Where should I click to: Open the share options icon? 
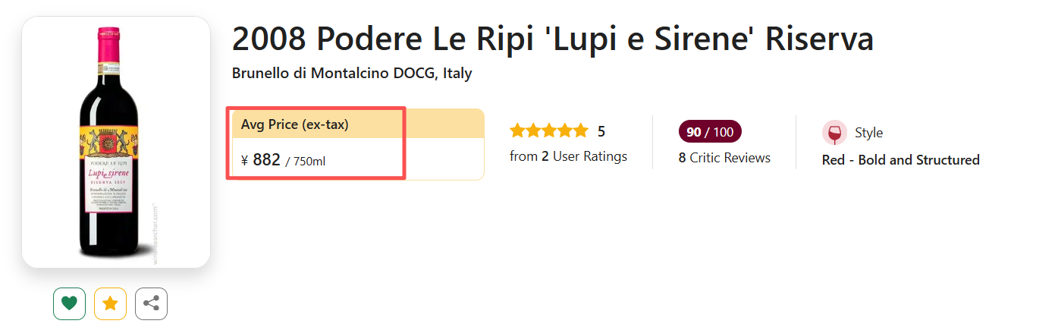[x=151, y=303]
